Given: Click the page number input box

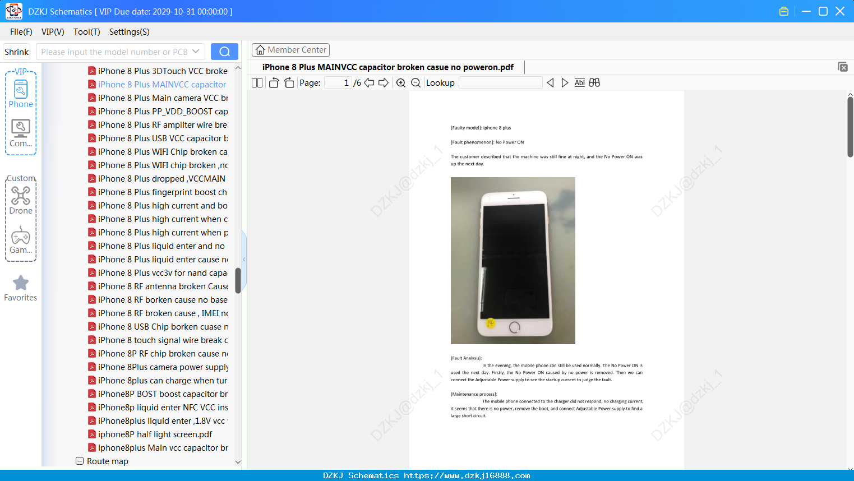Looking at the screenshot, I should coord(338,83).
